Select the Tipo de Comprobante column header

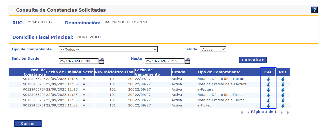[x=229, y=72]
